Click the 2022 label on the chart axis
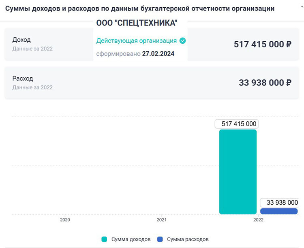Viewport: 304px width, 248px height. (258, 220)
